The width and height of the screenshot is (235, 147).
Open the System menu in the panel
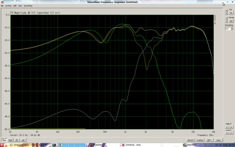tap(42, 145)
